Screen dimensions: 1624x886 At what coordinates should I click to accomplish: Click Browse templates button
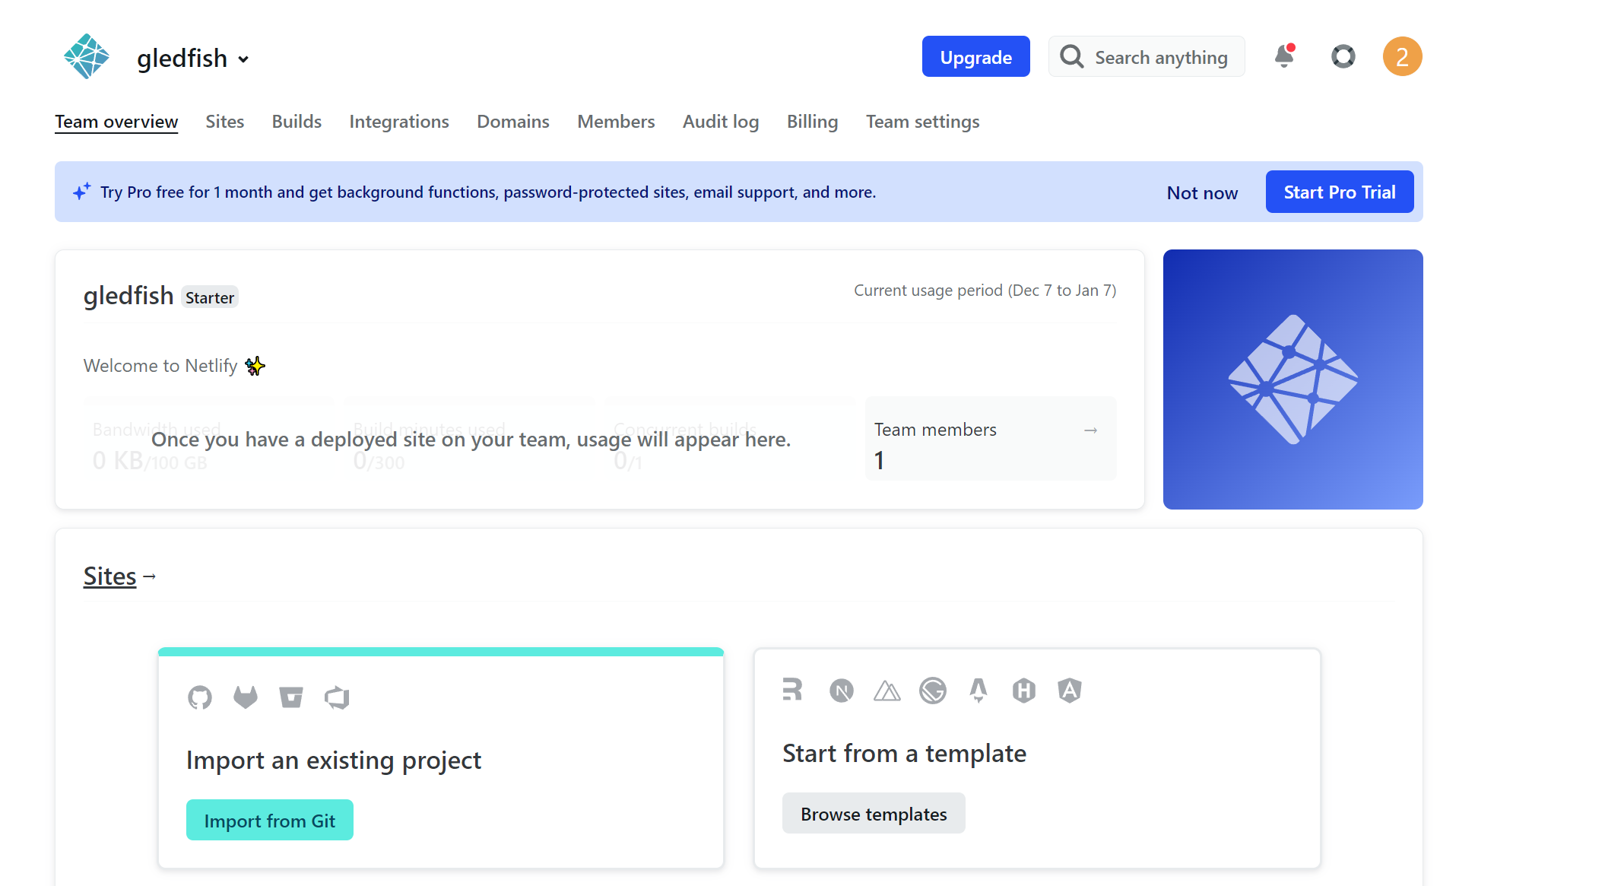click(x=874, y=813)
